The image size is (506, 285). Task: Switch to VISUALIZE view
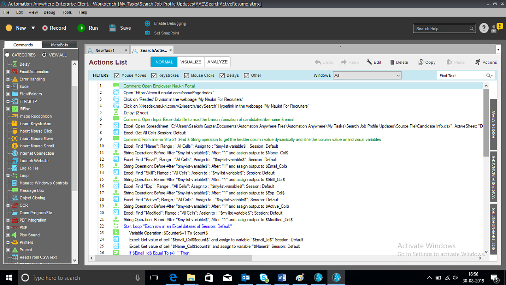click(191, 62)
